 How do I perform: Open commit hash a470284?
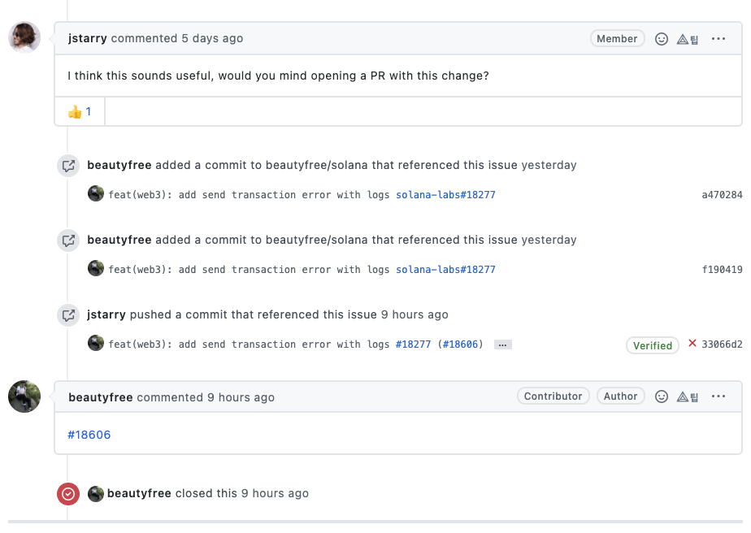pos(722,195)
